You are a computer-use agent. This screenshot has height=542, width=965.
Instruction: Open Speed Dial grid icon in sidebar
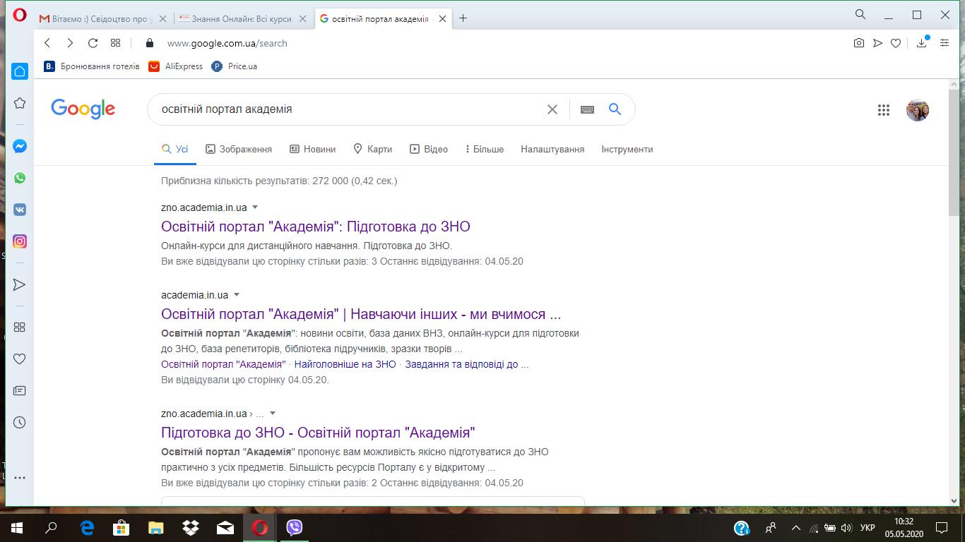pyautogui.click(x=20, y=327)
